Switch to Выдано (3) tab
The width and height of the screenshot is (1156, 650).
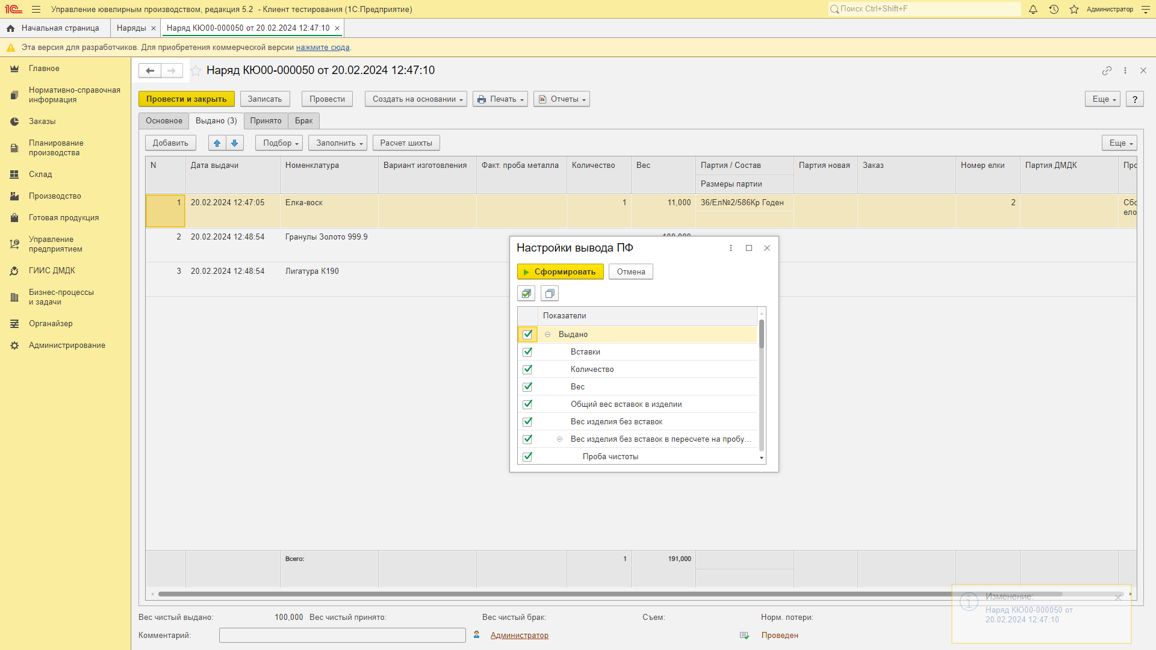216,121
